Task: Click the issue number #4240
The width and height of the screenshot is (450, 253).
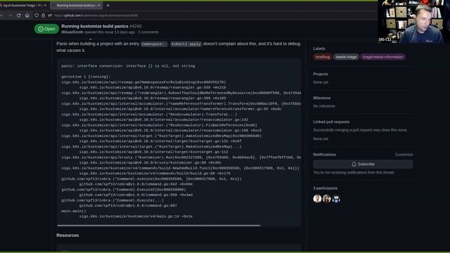Action: coord(136,26)
